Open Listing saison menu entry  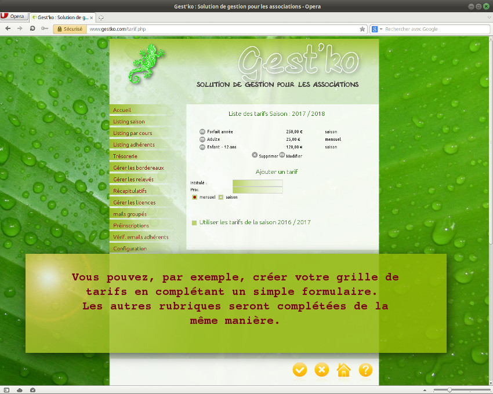click(129, 122)
